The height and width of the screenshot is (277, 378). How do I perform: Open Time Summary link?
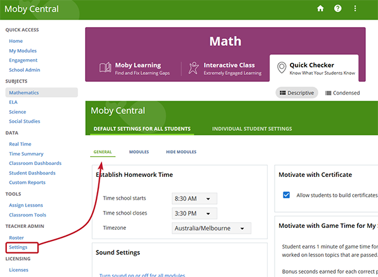click(26, 154)
